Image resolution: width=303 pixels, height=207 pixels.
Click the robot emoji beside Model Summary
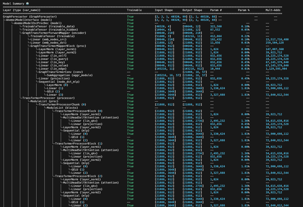point(27,4)
